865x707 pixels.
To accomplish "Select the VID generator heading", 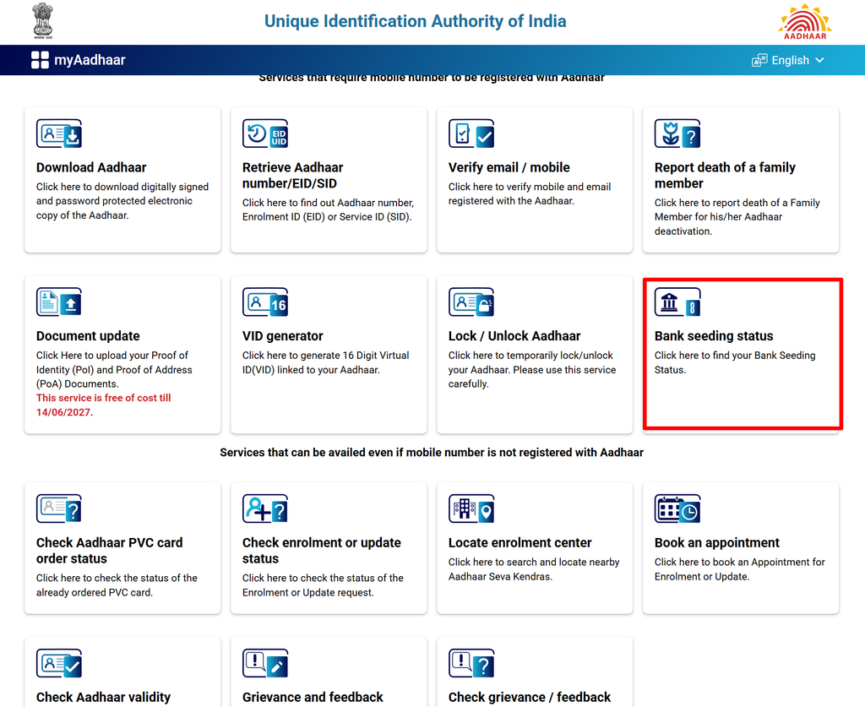I will tap(283, 336).
